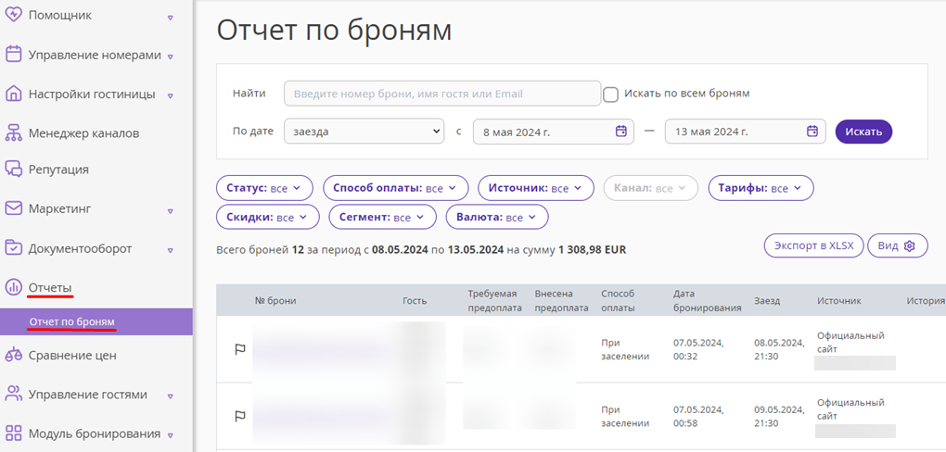Open the Канал filter dropdown
The image size is (946, 452).
(650, 188)
